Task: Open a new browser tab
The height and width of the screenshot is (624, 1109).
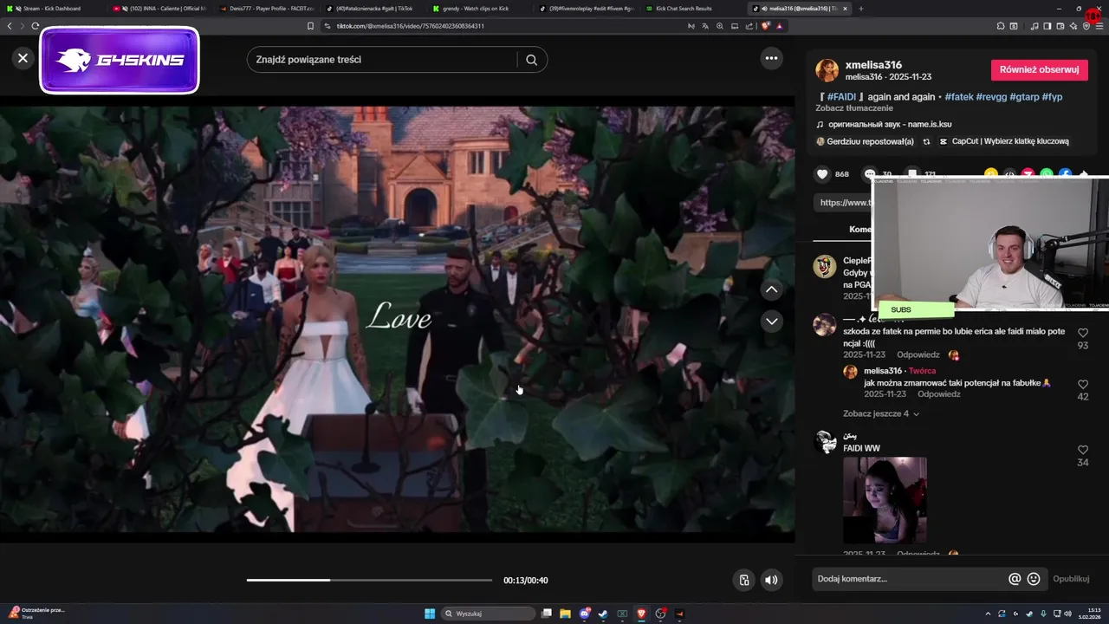Action: pos(861,8)
